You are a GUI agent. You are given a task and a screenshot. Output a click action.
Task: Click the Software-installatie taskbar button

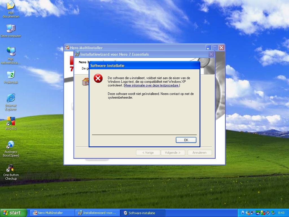click(143, 213)
